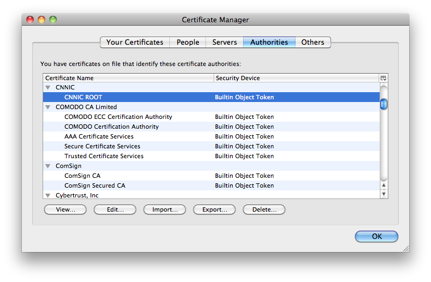Screen dimensions: 431x282
Task: Switch to the Your Certificates tab
Action: tap(134, 42)
